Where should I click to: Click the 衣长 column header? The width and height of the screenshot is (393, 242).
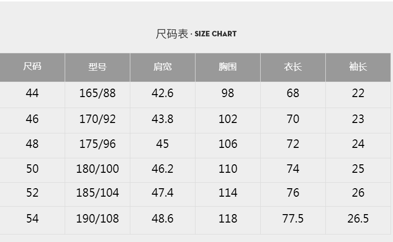pos(293,67)
